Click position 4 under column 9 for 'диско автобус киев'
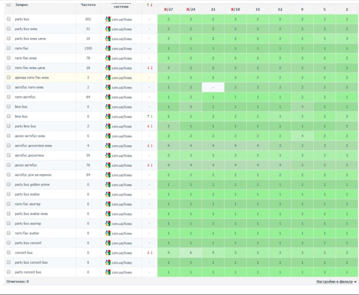 point(302,136)
